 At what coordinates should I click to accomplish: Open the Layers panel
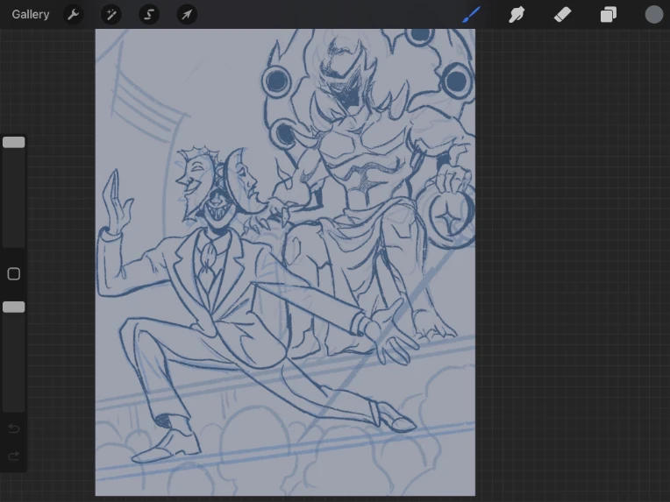click(608, 15)
